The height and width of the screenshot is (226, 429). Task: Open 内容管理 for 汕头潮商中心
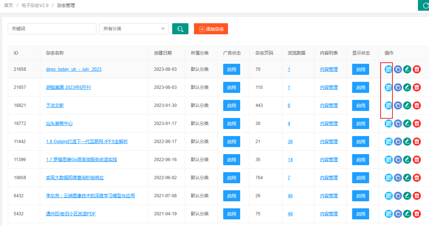(329, 124)
